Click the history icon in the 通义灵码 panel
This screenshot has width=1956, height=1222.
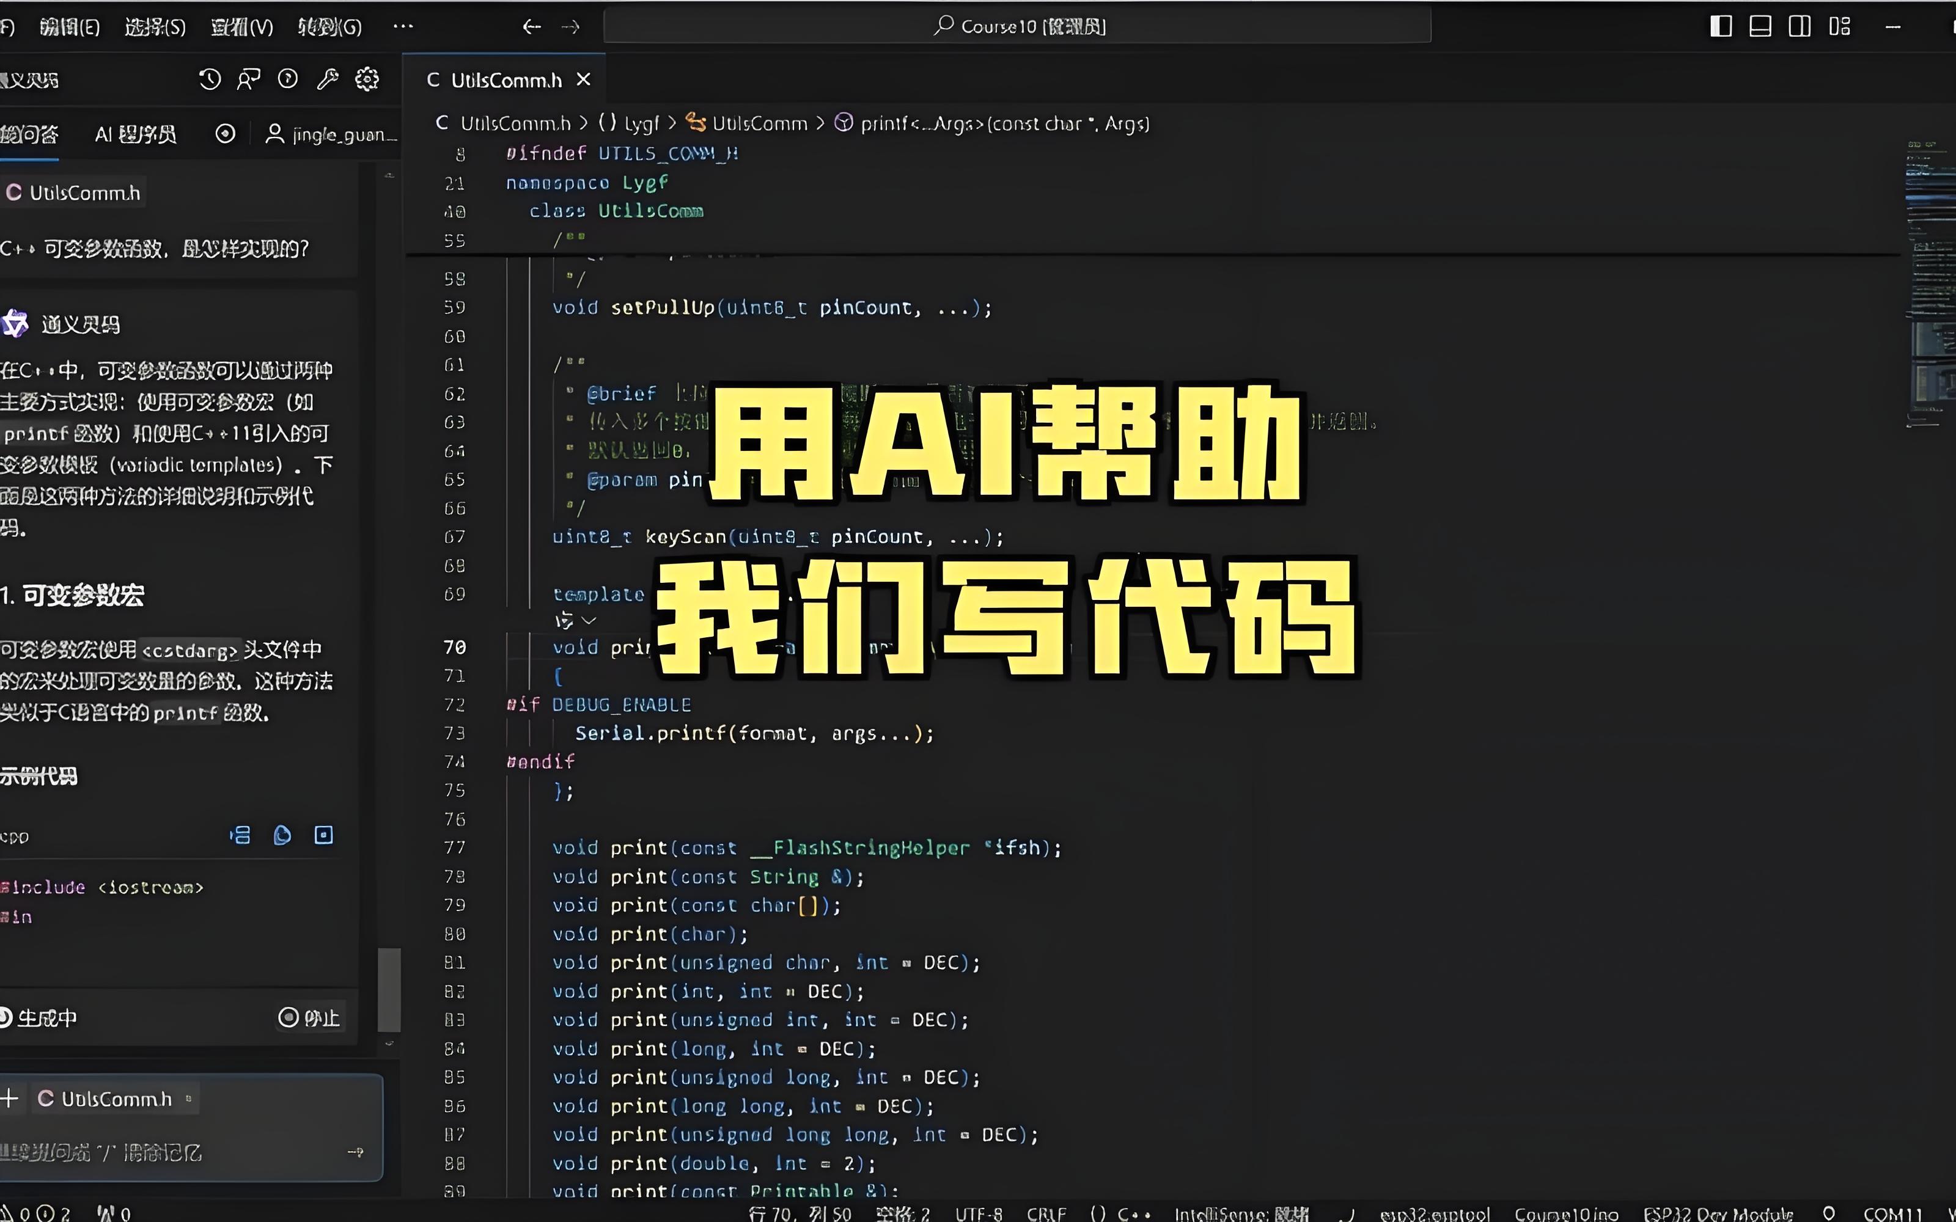tap(209, 78)
